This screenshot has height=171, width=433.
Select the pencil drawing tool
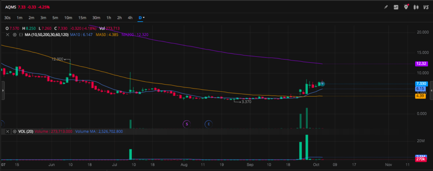385,7
